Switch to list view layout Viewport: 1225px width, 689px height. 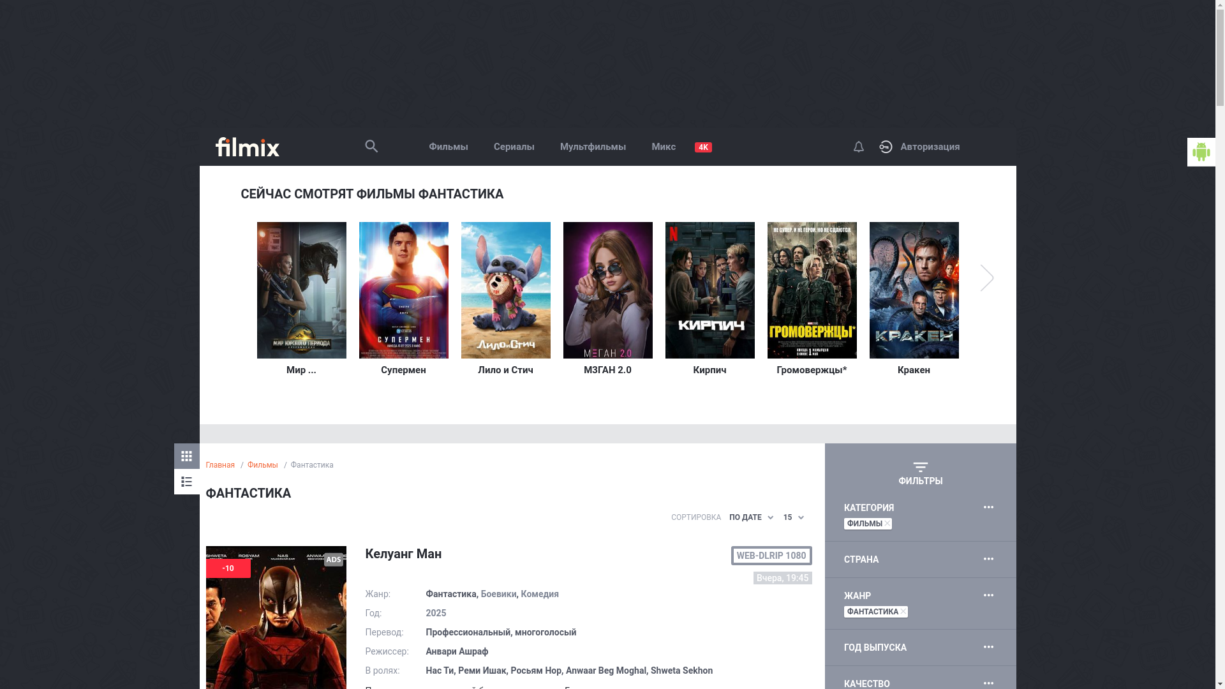(186, 482)
